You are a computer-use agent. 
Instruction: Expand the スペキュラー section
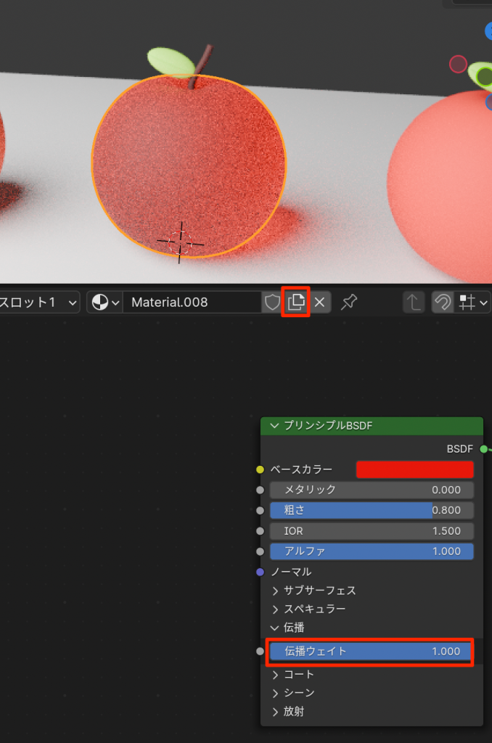308,609
